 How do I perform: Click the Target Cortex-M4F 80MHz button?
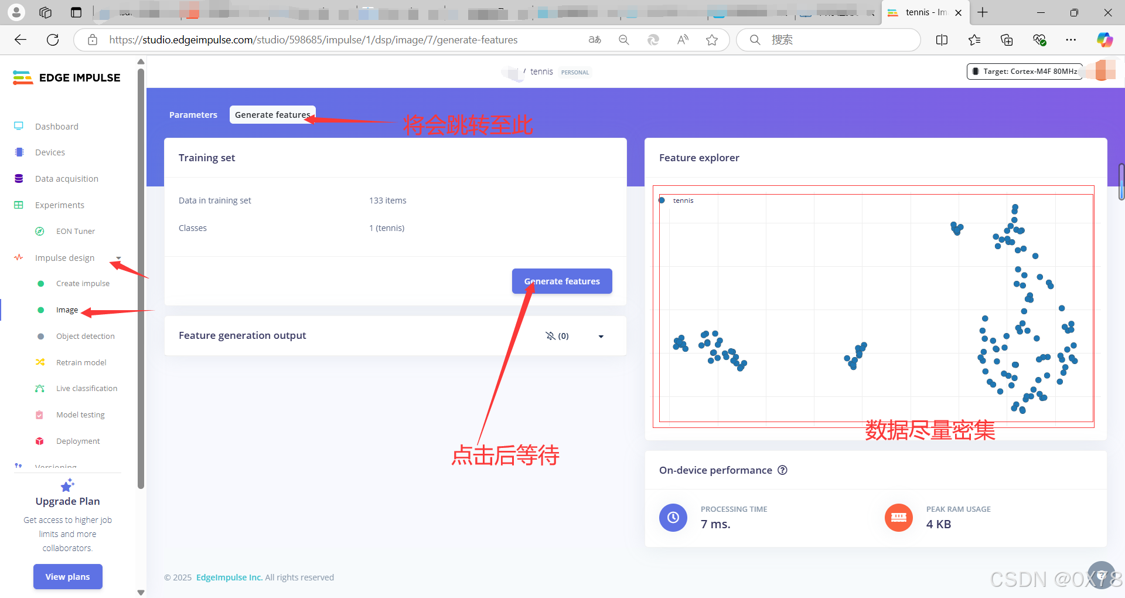point(1024,72)
